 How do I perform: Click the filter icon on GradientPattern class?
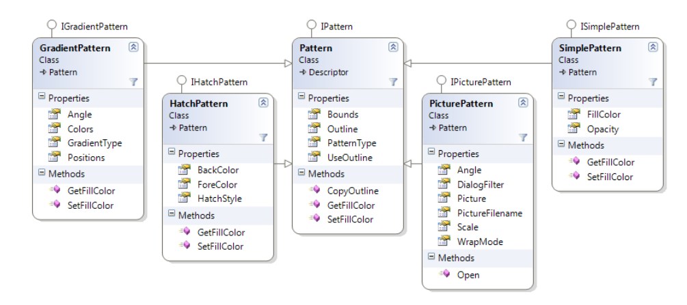point(133,81)
